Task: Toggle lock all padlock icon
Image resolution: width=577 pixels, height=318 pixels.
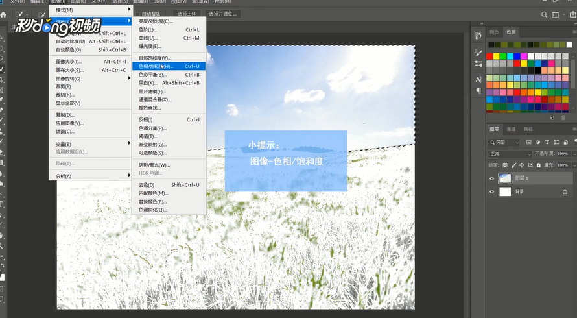Action: [539, 165]
